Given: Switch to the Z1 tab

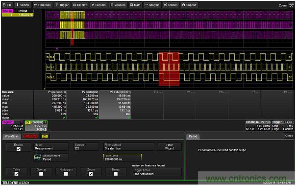Looking at the screenshot, I should click(x=45, y=136).
